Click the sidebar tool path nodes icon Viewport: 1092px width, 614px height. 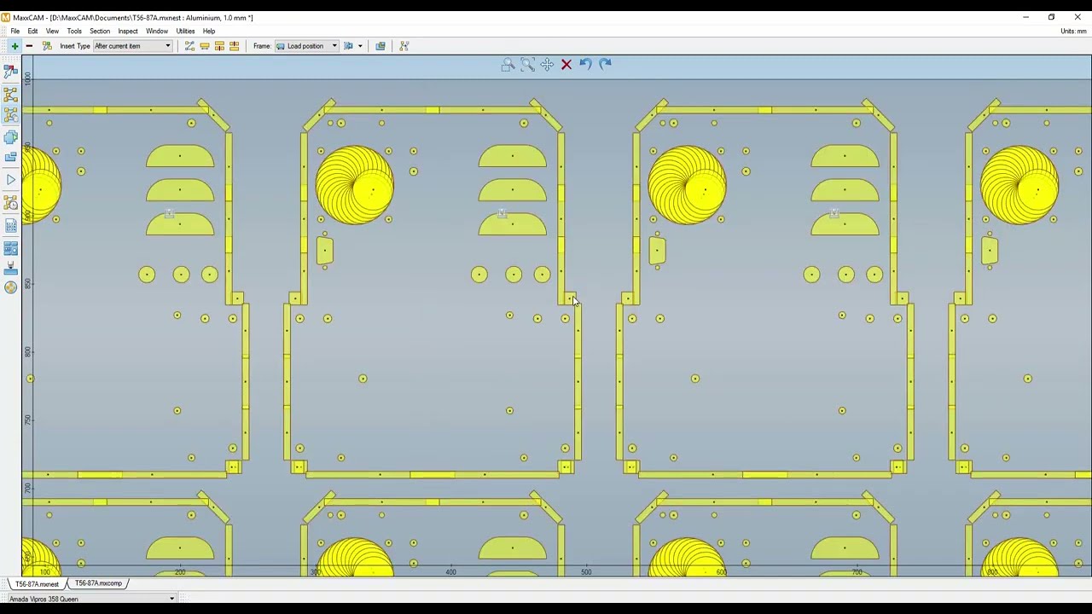tap(10, 95)
